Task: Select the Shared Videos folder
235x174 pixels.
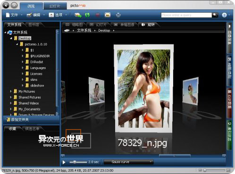Action: tap(29, 103)
